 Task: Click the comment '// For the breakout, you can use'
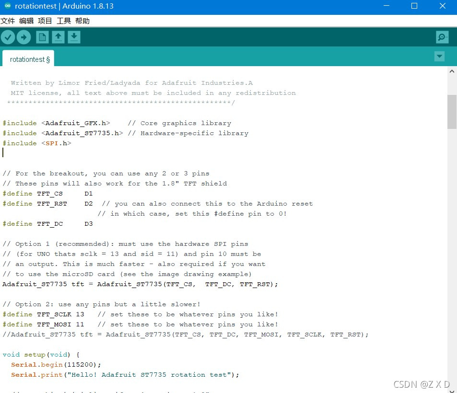coord(106,173)
